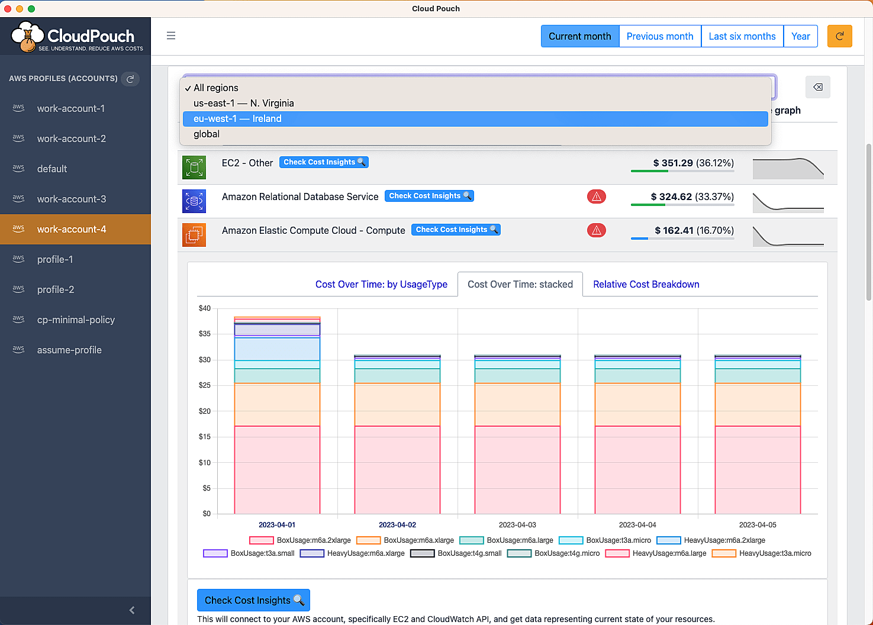
Task: Click the orange refresh data button
Action: click(839, 36)
